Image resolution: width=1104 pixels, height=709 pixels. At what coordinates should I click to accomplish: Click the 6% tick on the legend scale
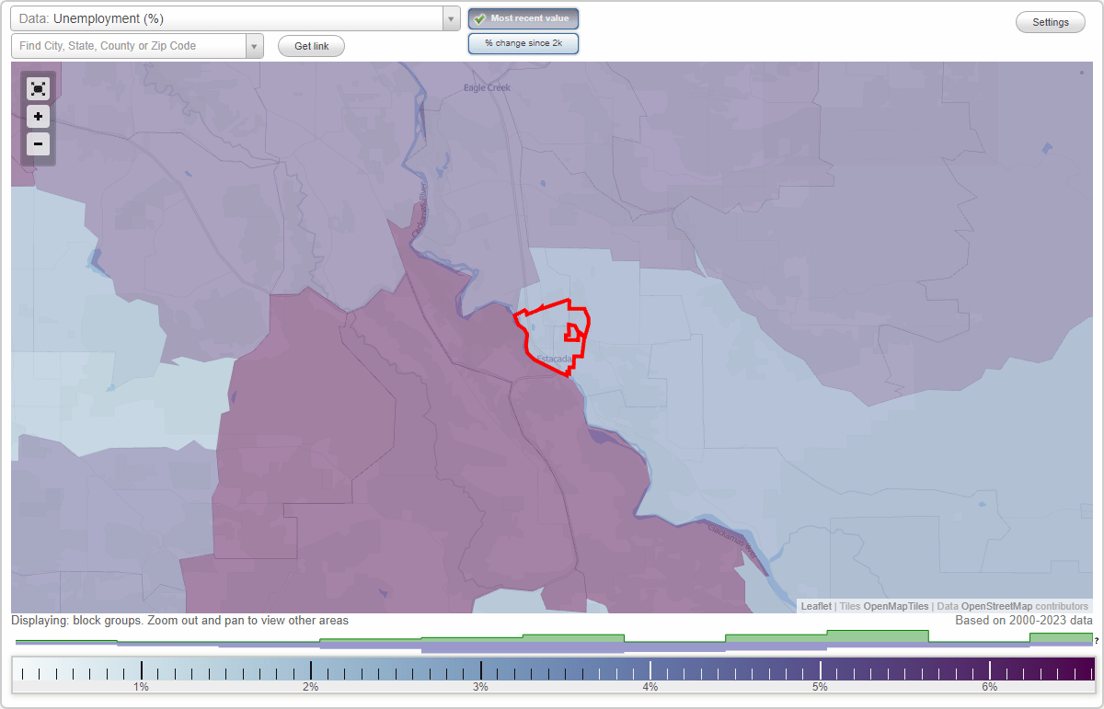click(989, 672)
